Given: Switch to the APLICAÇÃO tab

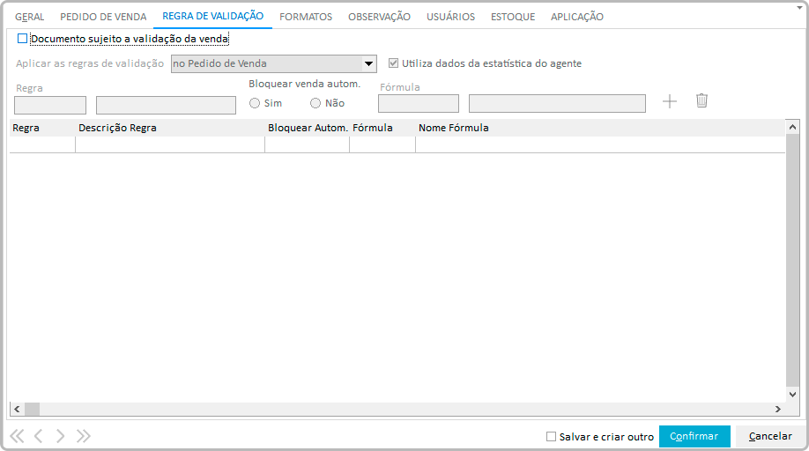Looking at the screenshot, I should (577, 17).
